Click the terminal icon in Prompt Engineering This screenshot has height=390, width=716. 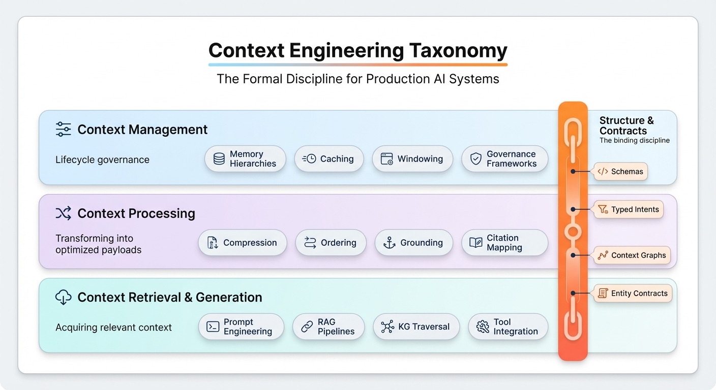213,327
